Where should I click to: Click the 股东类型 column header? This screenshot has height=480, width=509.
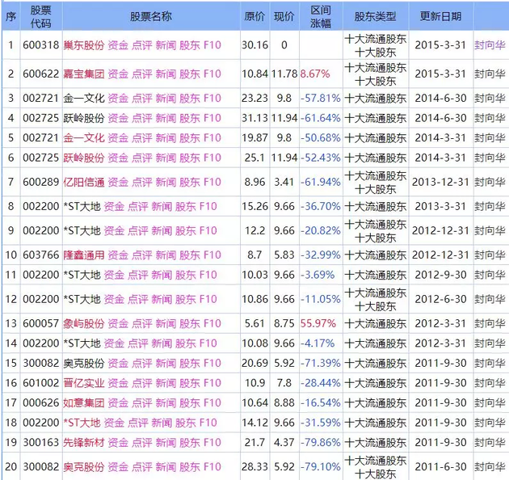pyautogui.click(x=375, y=16)
